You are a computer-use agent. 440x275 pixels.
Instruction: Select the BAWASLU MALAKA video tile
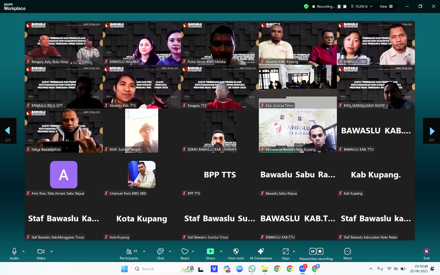click(x=142, y=43)
